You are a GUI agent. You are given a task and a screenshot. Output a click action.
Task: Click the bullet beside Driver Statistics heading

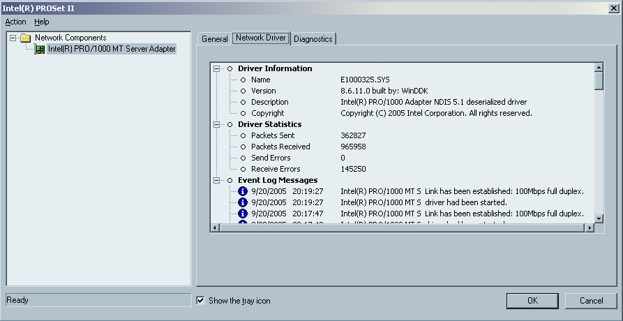pyautogui.click(x=230, y=125)
